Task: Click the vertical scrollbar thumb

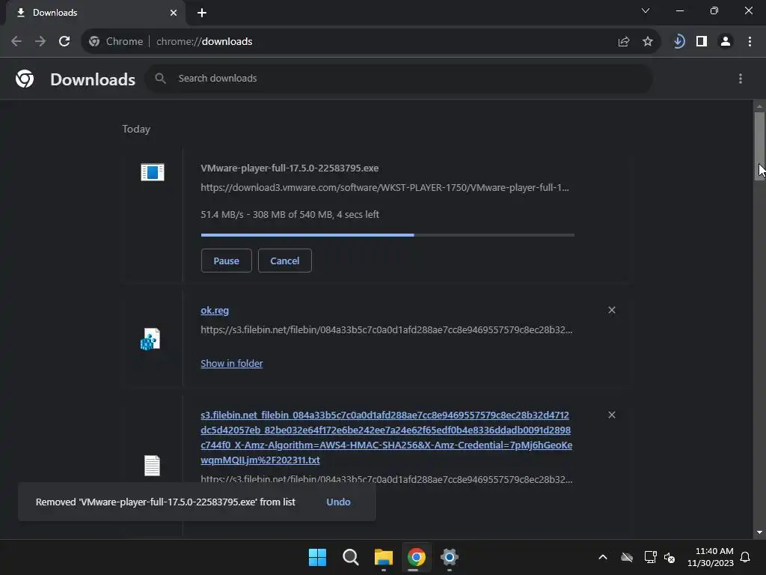Action: click(759, 146)
